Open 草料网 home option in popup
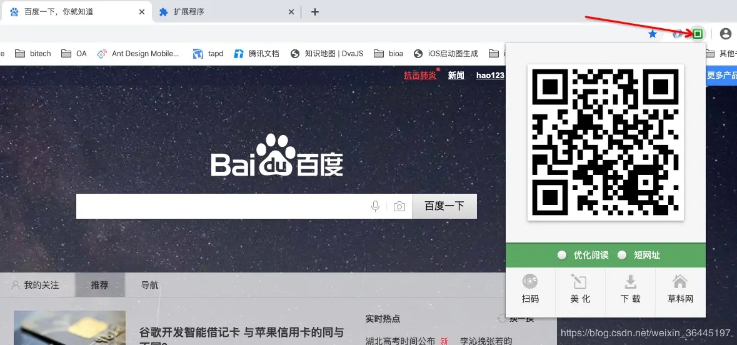737x345 pixels. pos(680,289)
